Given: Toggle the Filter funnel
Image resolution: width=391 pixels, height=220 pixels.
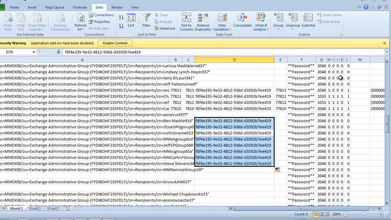Looking at the screenshot, I should coord(146,20).
